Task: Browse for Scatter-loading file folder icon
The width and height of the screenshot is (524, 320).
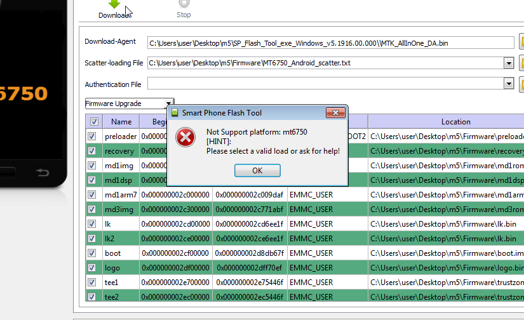Action: [521, 63]
